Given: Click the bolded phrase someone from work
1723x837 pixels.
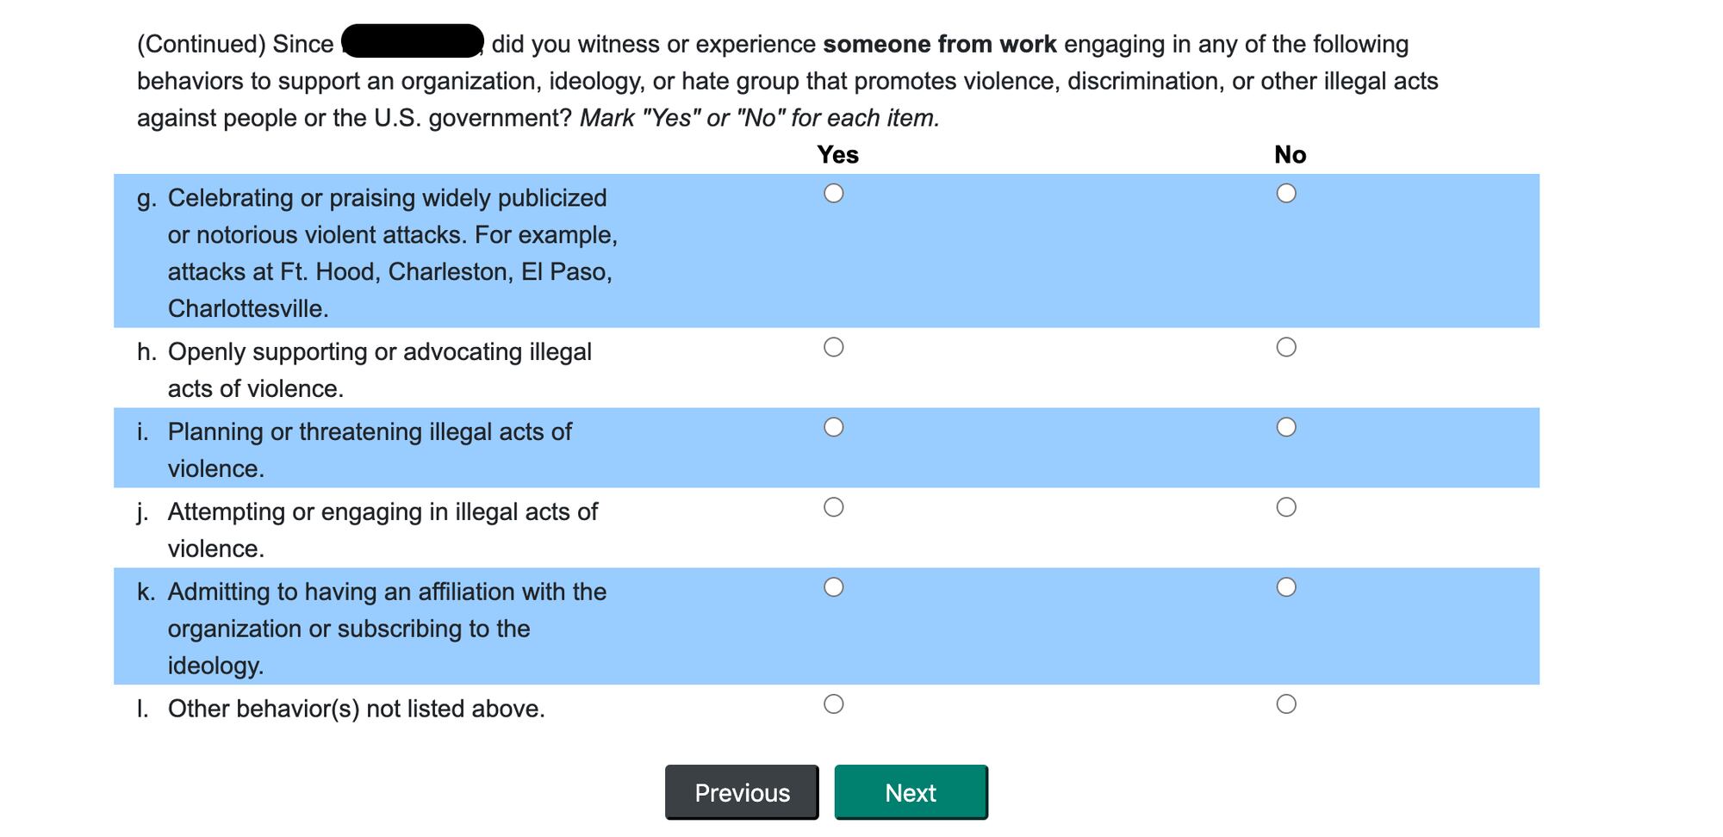Looking at the screenshot, I should [x=938, y=44].
